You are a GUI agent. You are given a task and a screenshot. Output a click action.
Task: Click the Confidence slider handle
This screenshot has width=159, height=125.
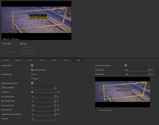(32, 92)
